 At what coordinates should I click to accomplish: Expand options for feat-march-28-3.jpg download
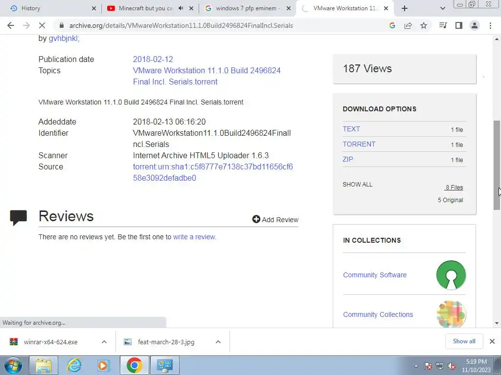tap(218, 342)
